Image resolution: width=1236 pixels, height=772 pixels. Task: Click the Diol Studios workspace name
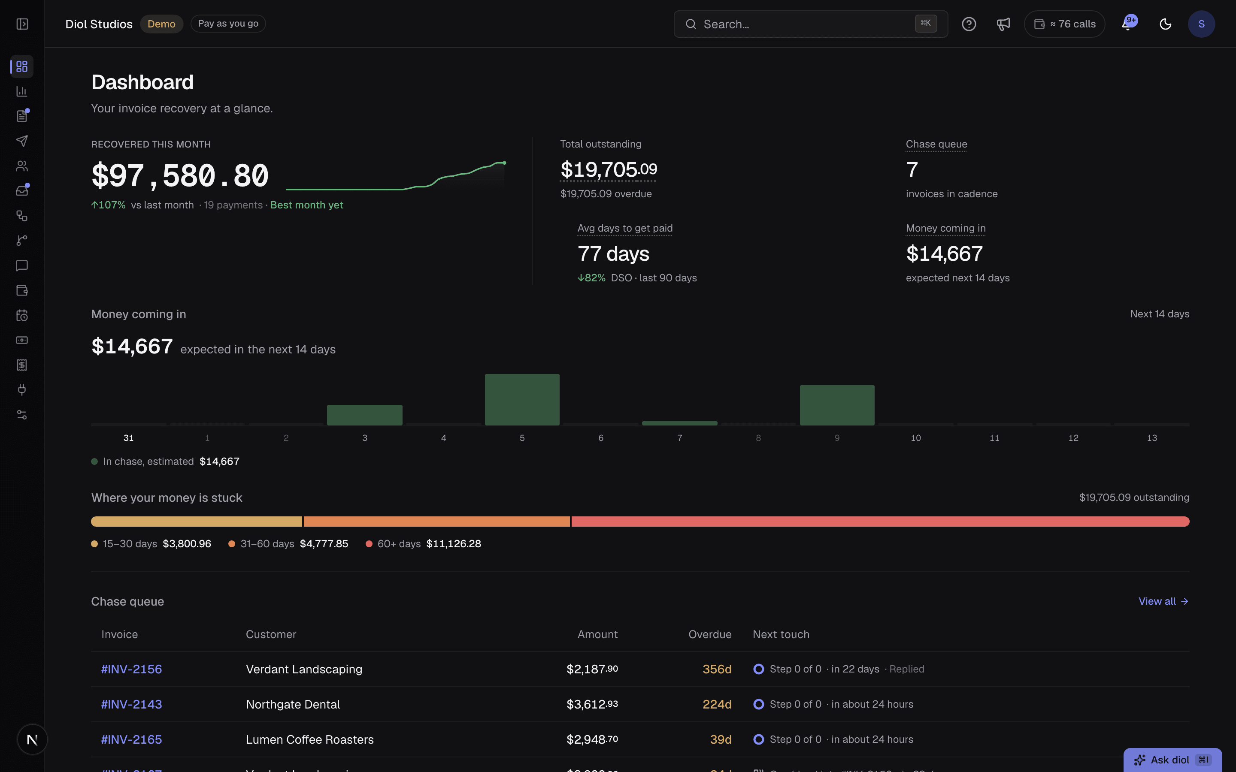click(x=99, y=24)
